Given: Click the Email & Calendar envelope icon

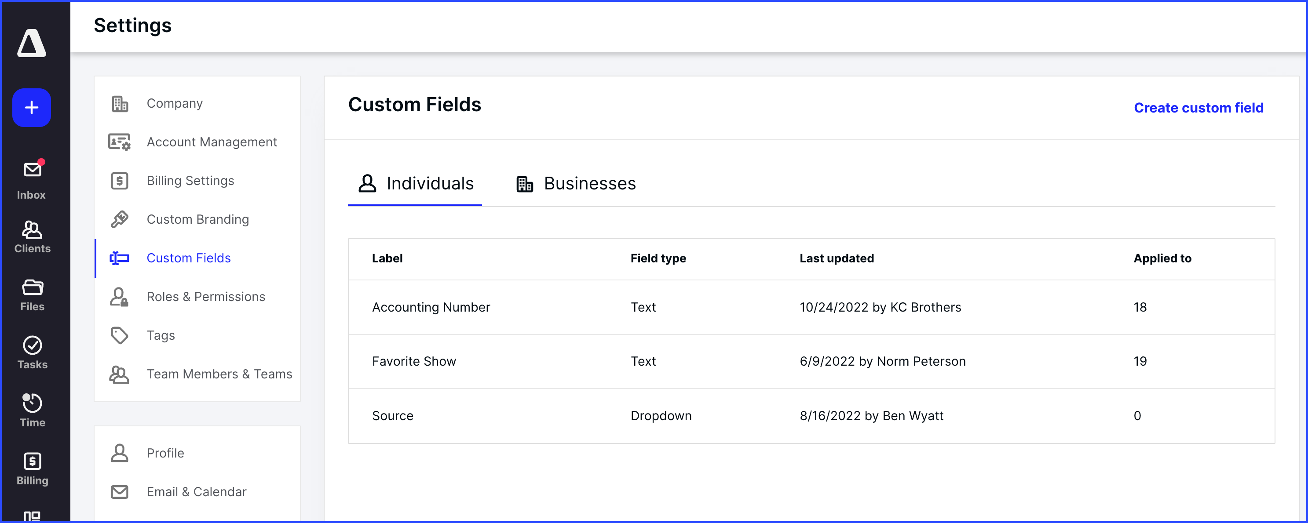Looking at the screenshot, I should pos(120,491).
